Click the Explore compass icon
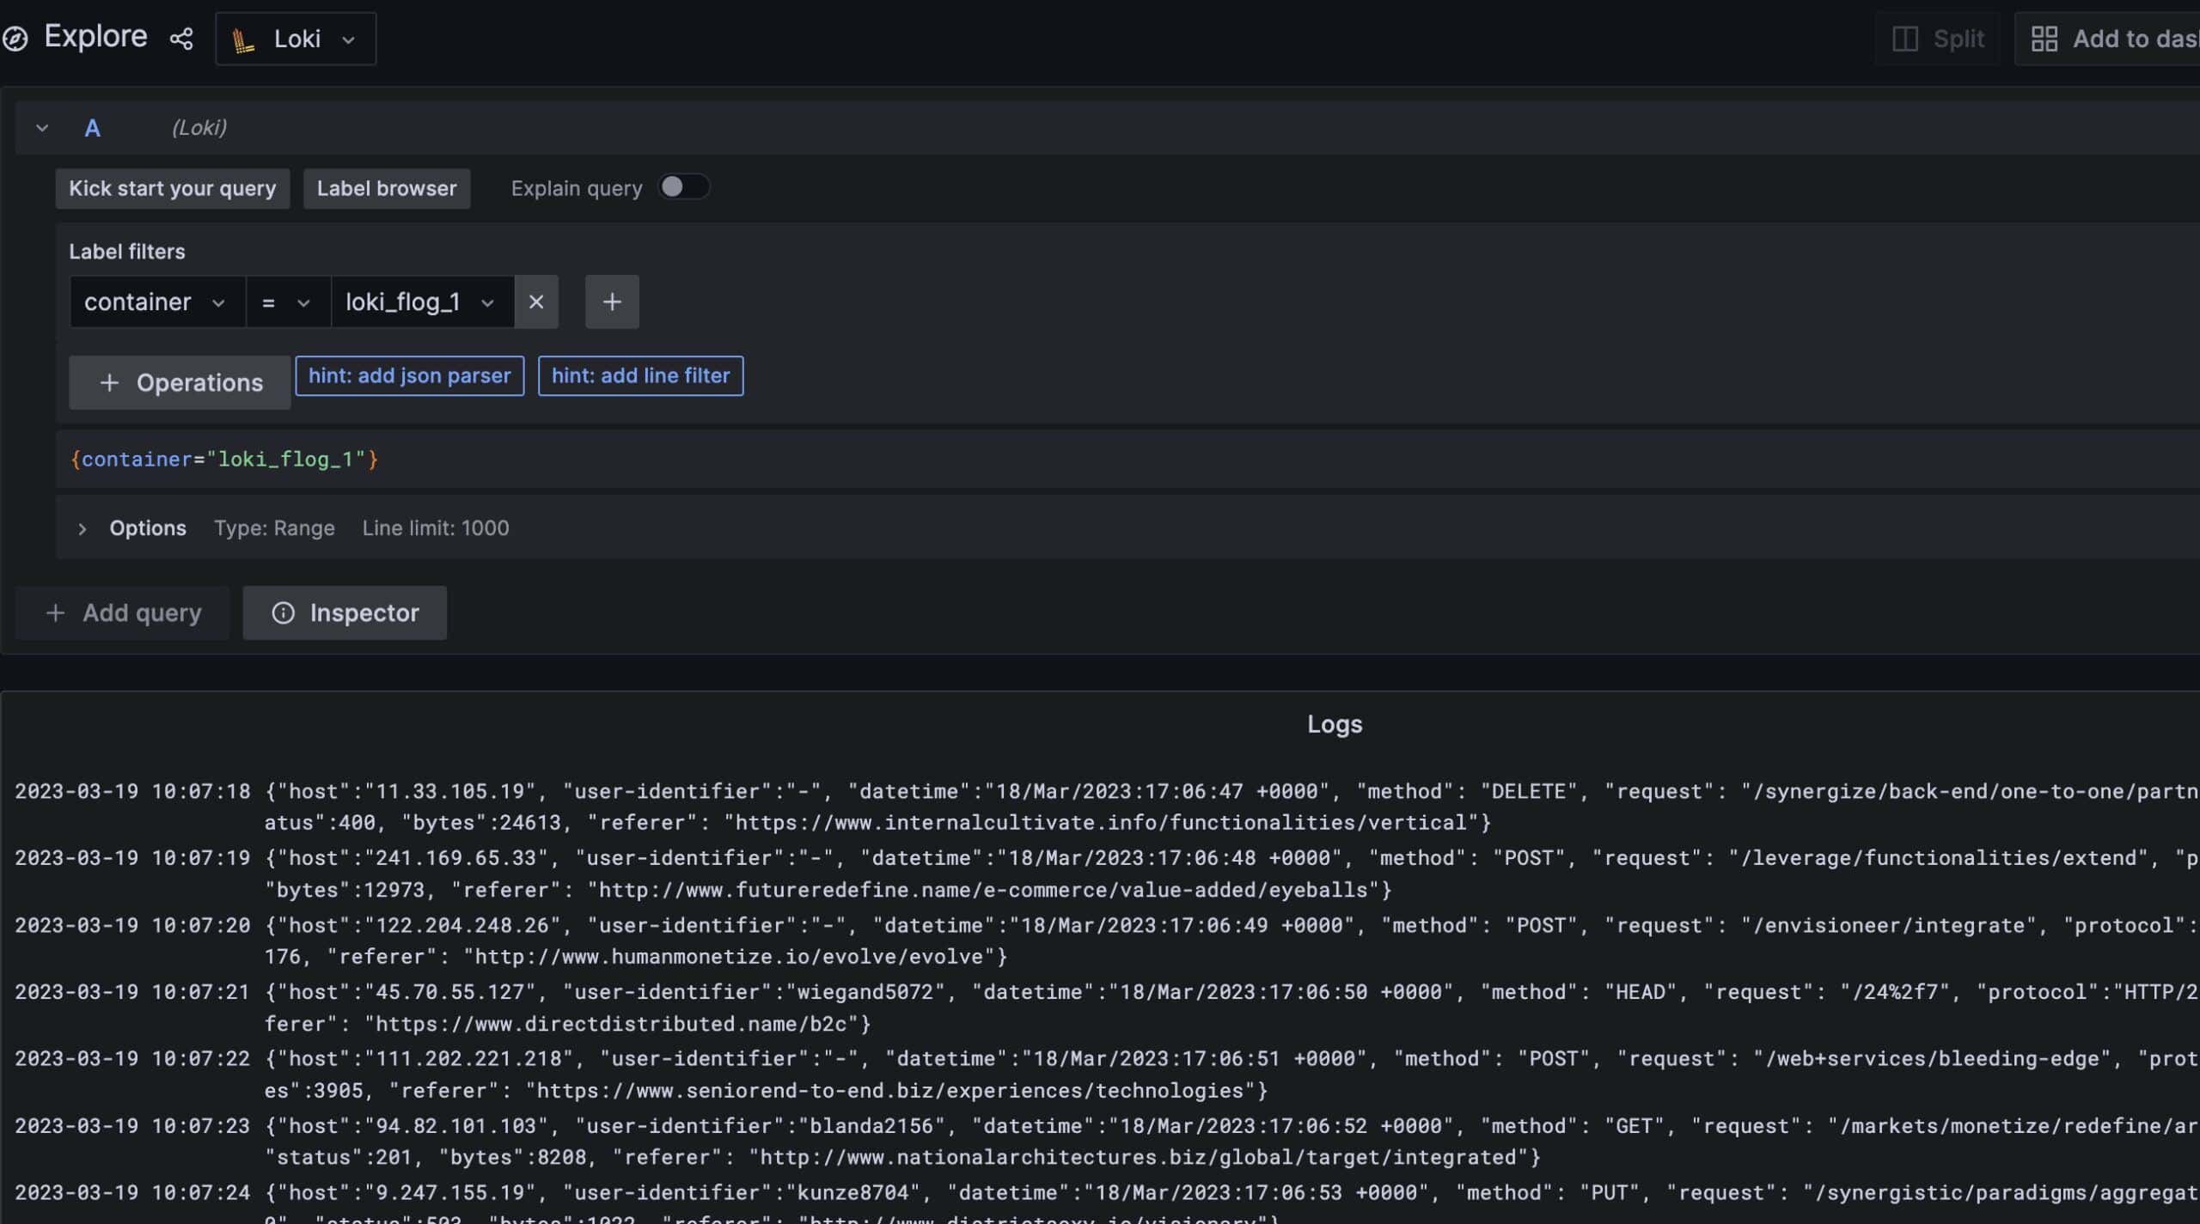This screenshot has width=2200, height=1224. coord(15,36)
